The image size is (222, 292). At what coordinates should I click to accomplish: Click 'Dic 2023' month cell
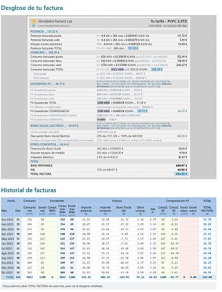[x=8, y=273]
